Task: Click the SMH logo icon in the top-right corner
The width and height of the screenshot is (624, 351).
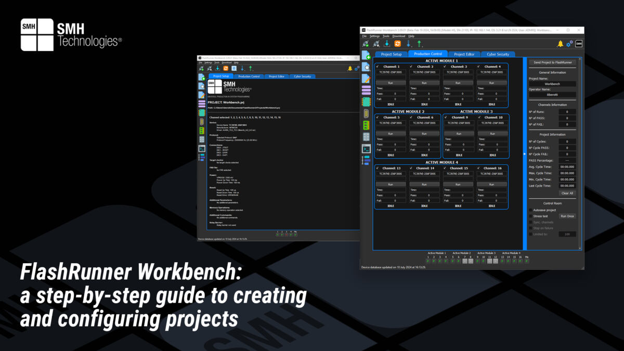Action: pos(578,43)
